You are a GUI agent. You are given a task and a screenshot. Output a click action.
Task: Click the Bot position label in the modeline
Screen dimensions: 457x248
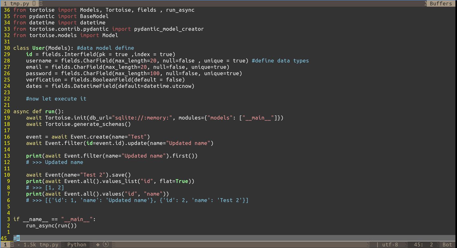click(x=447, y=244)
